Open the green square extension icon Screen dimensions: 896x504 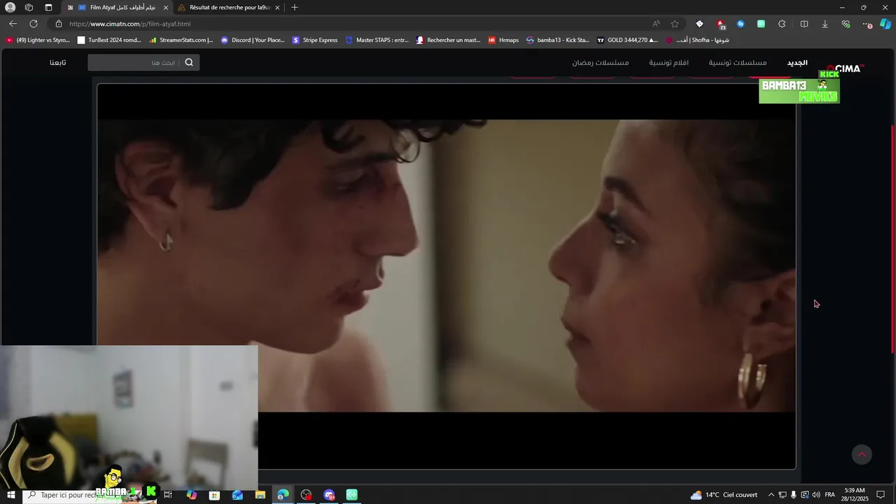point(761,24)
